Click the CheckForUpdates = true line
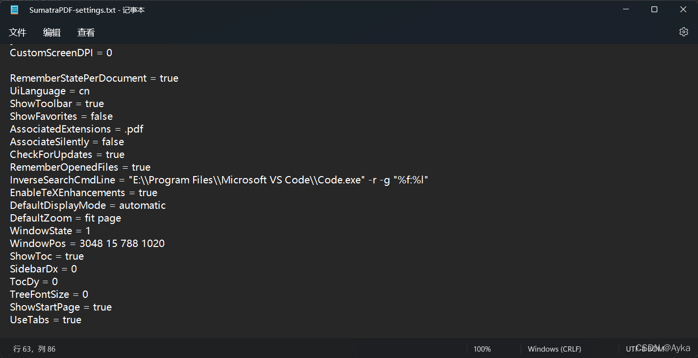 (67, 155)
